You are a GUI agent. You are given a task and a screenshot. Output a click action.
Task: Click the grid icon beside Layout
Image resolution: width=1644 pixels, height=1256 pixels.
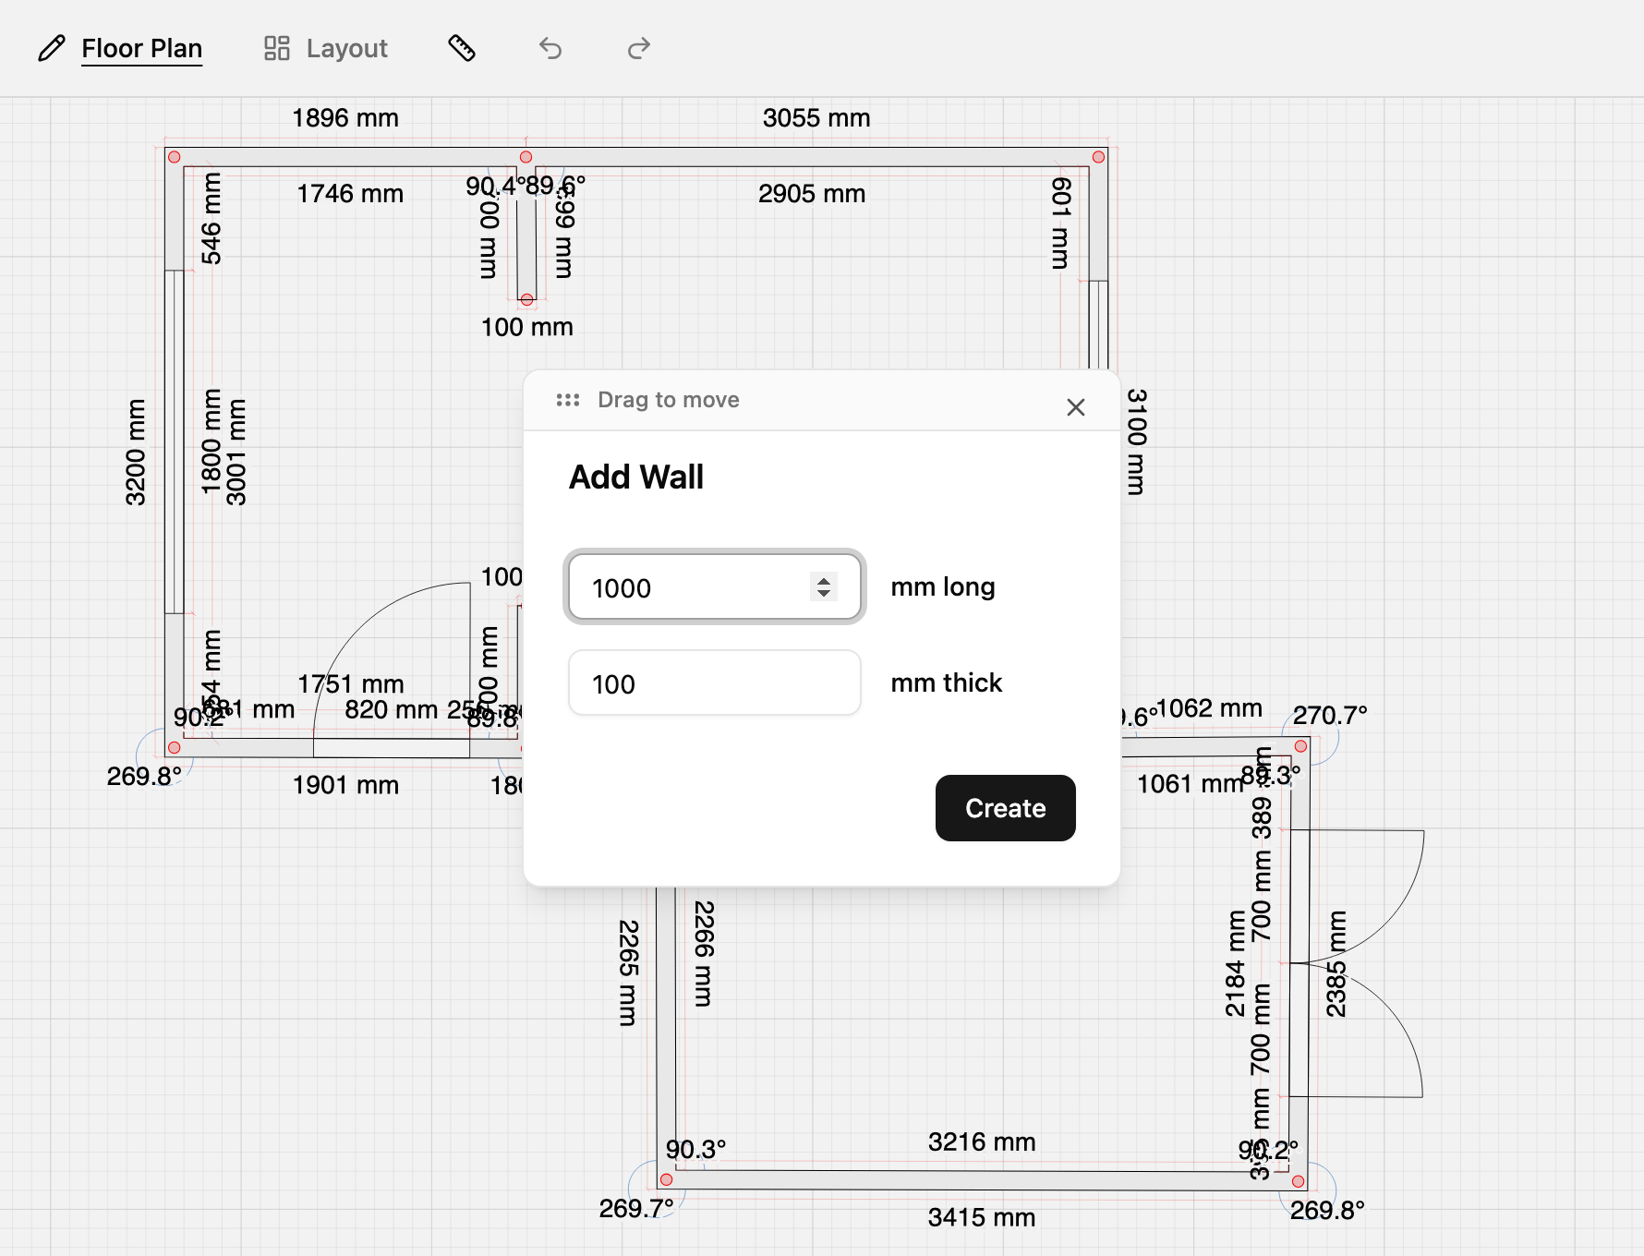click(x=277, y=48)
